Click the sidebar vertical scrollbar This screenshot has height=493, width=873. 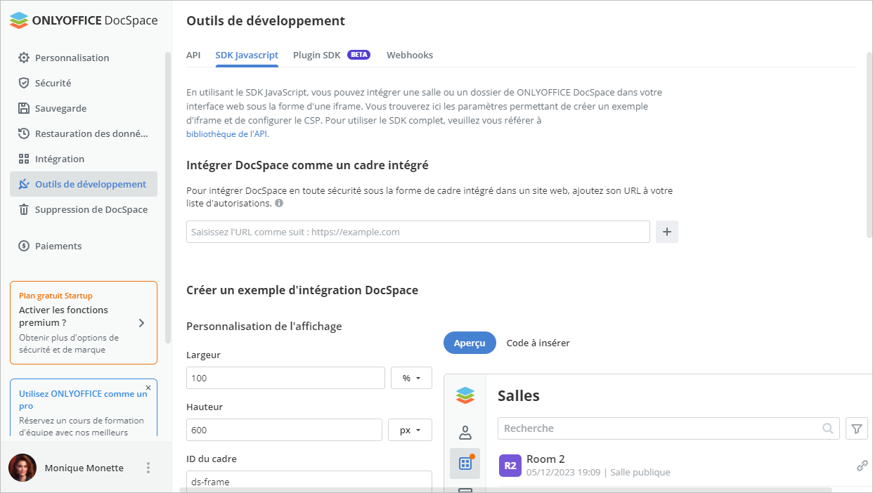pyautogui.click(x=167, y=197)
